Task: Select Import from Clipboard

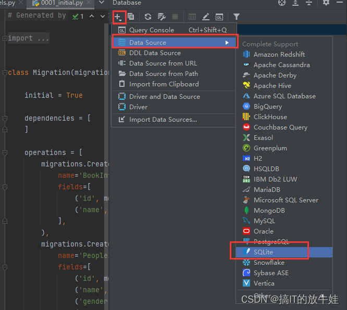Action: point(174,84)
